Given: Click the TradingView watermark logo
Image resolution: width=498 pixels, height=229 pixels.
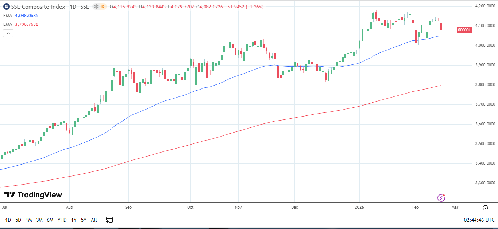Looking at the screenshot, I should coord(33,195).
